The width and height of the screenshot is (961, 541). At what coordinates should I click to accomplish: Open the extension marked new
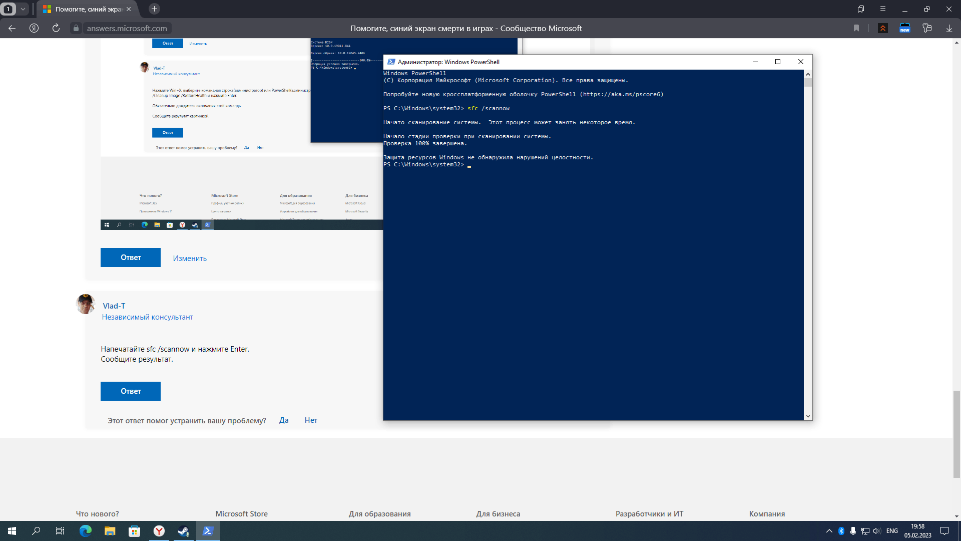905,28
